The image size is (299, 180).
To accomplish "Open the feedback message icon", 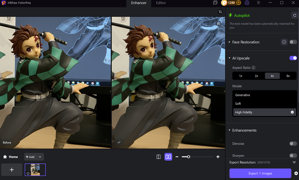I will tap(215, 3).
